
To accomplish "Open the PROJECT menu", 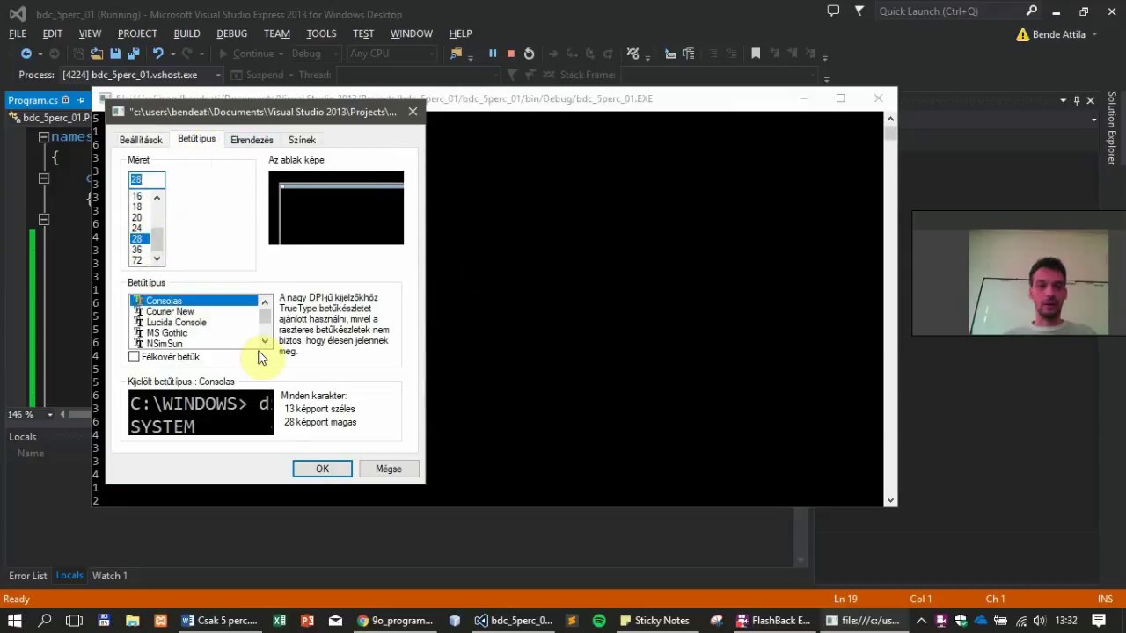I will tap(137, 33).
